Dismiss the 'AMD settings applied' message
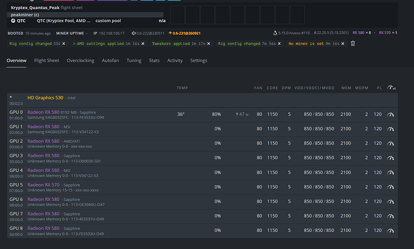Viewport: 414px width, 249px height. (143, 44)
